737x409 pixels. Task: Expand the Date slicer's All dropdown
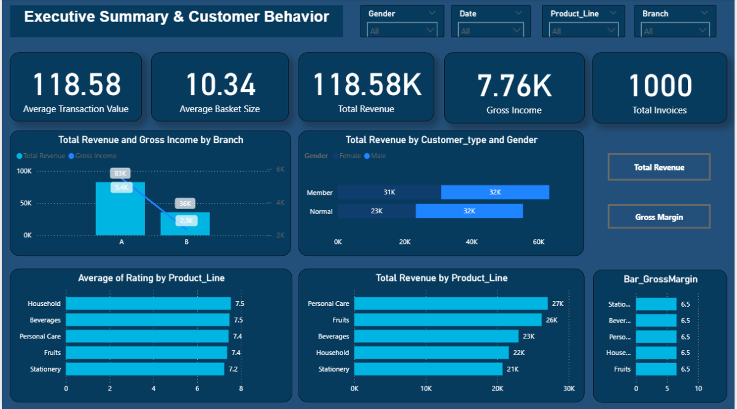[x=492, y=30]
